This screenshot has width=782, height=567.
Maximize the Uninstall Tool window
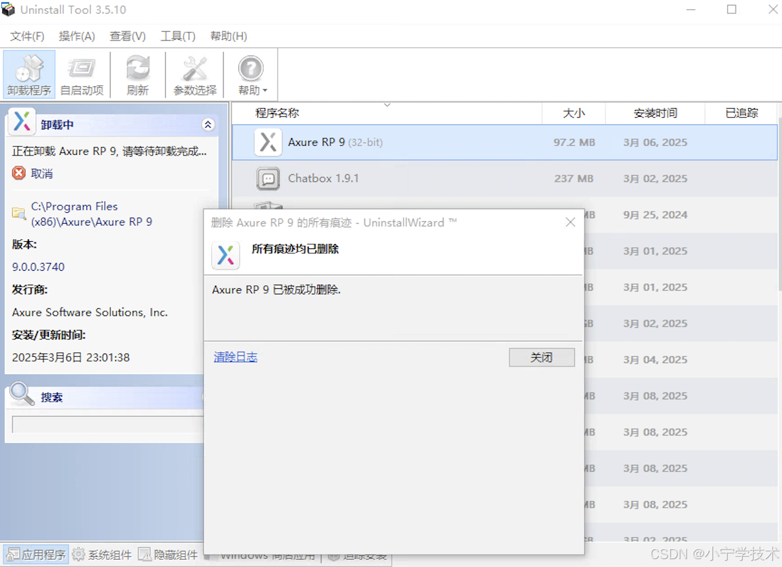(x=731, y=10)
